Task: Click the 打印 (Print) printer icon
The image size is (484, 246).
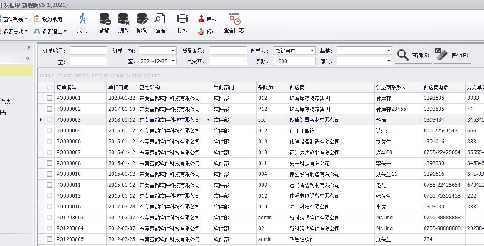Action: tap(183, 19)
